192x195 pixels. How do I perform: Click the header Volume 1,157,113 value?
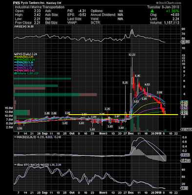coord(171,23)
